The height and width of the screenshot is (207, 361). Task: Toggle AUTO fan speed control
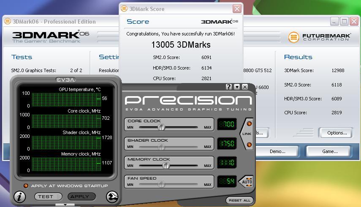tap(247, 182)
